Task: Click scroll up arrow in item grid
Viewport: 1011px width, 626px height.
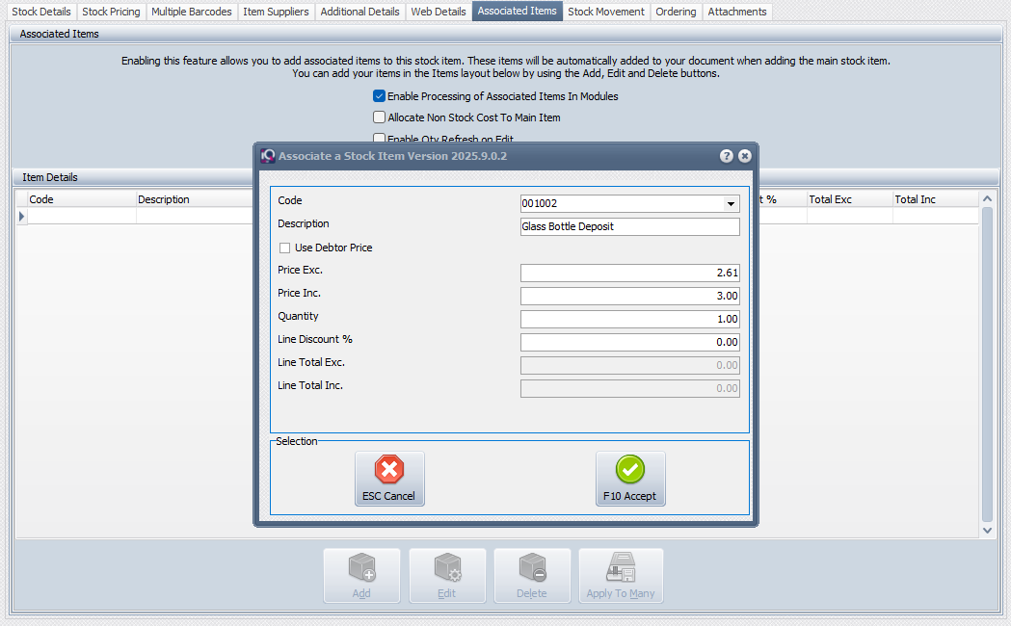Action: pos(987,199)
